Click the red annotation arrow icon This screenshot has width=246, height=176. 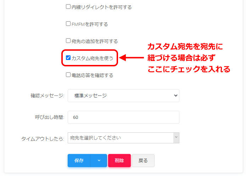point(132,57)
